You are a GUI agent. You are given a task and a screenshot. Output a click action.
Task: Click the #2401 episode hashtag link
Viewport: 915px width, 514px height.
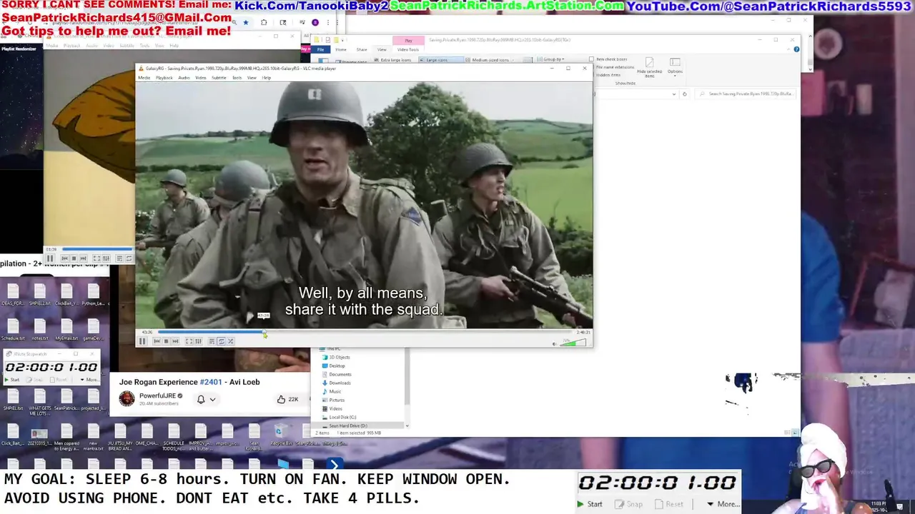click(x=211, y=382)
